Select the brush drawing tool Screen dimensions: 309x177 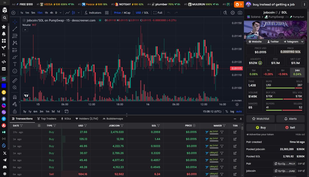[15, 57]
